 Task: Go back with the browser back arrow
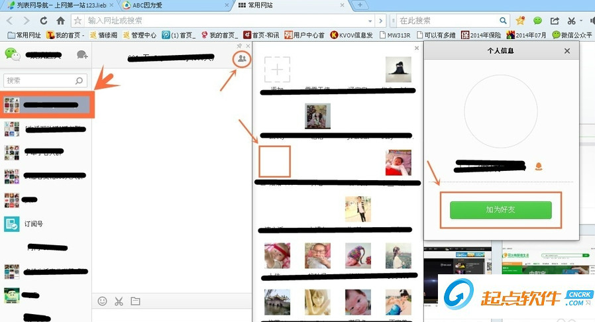[x=9, y=21]
